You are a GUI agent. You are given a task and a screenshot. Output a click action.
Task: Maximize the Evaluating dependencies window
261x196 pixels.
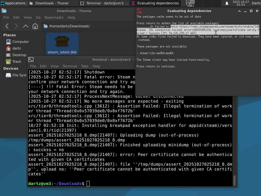pos(251,11)
